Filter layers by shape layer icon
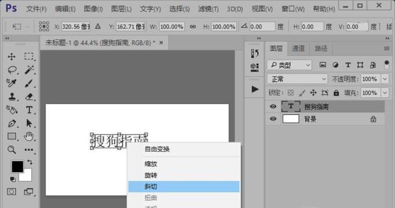Screen dimensions: 395x208 360,65
